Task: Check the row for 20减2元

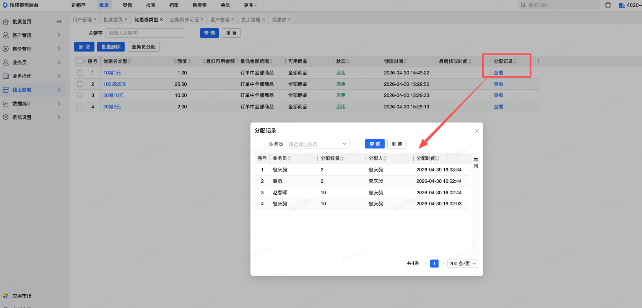Action: coord(80,107)
